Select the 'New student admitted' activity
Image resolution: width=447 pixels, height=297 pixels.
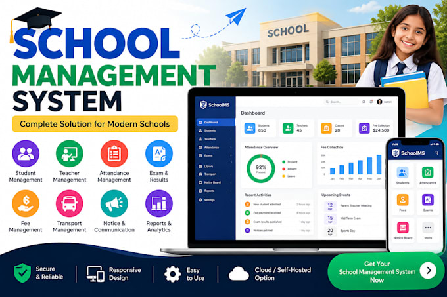[277, 204]
